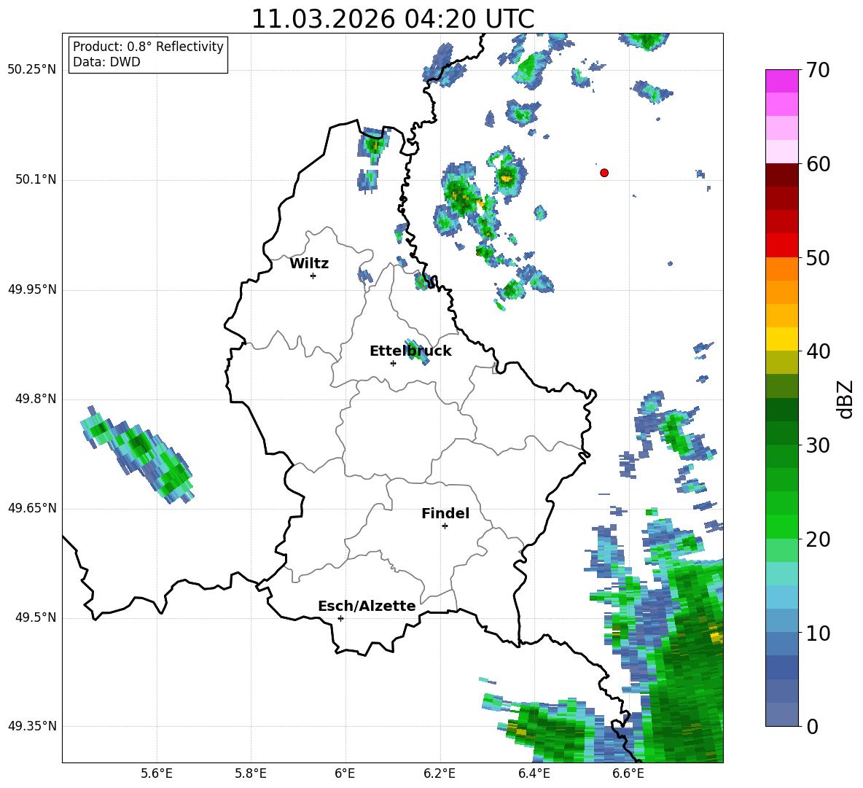Viewport: 863px width, 788px height.
Task: Click the colorbar 20 tick label
Action: point(819,539)
